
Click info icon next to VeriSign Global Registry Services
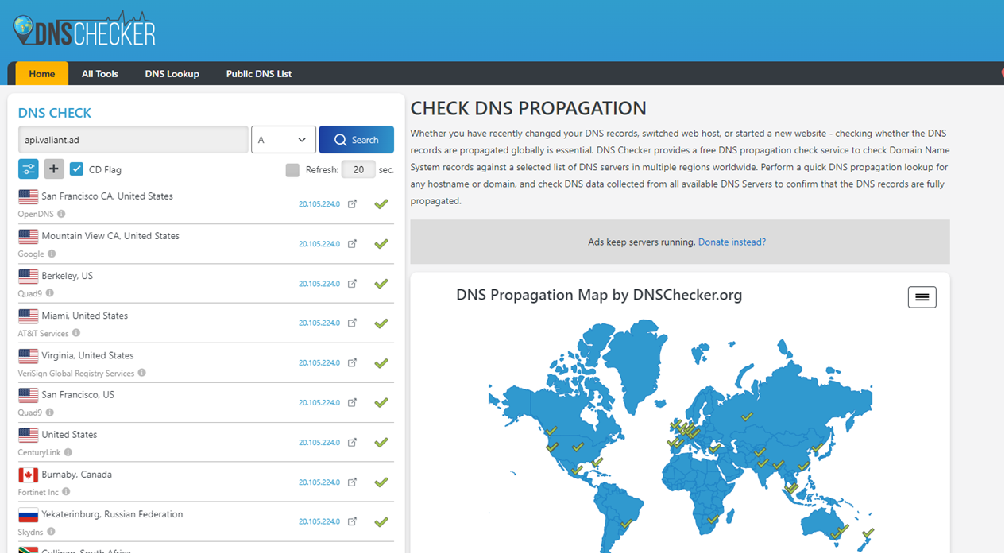pyautogui.click(x=142, y=373)
